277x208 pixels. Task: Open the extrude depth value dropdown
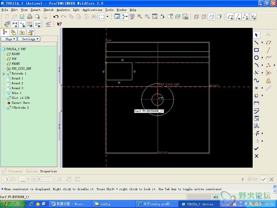(x=53, y=179)
